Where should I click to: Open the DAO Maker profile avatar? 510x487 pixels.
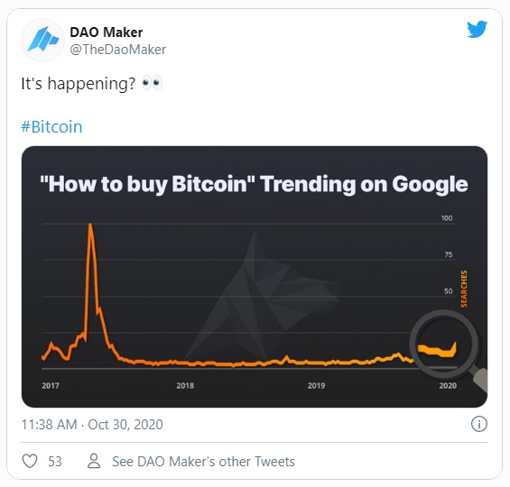[x=42, y=40]
